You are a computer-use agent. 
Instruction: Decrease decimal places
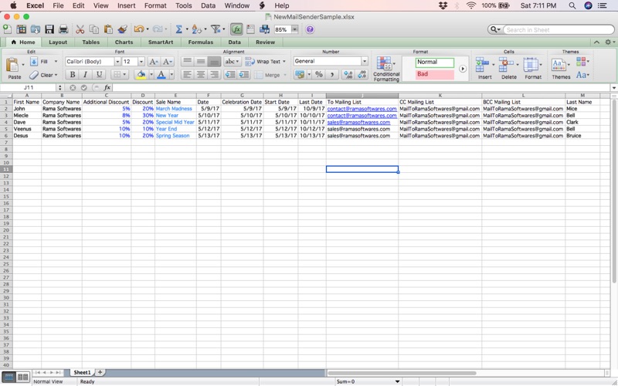pos(362,74)
